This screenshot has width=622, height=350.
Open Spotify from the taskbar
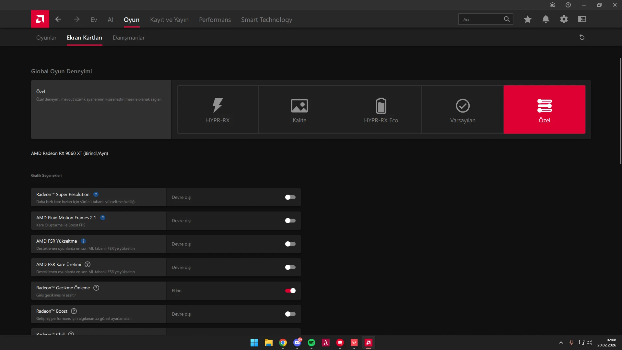[311, 343]
